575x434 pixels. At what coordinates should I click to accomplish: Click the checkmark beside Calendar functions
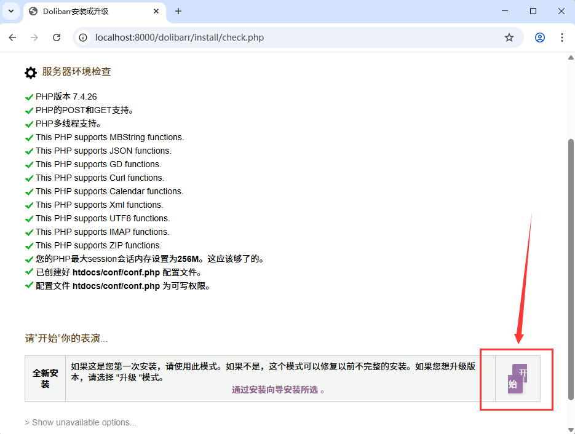click(30, 192)
